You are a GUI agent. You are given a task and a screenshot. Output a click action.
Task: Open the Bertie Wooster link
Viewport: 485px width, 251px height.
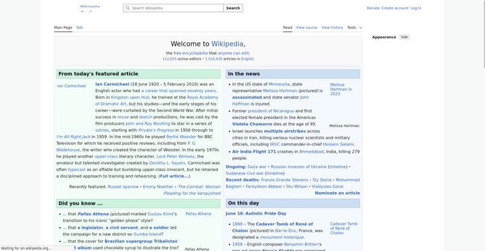click(x=181, y=136)
